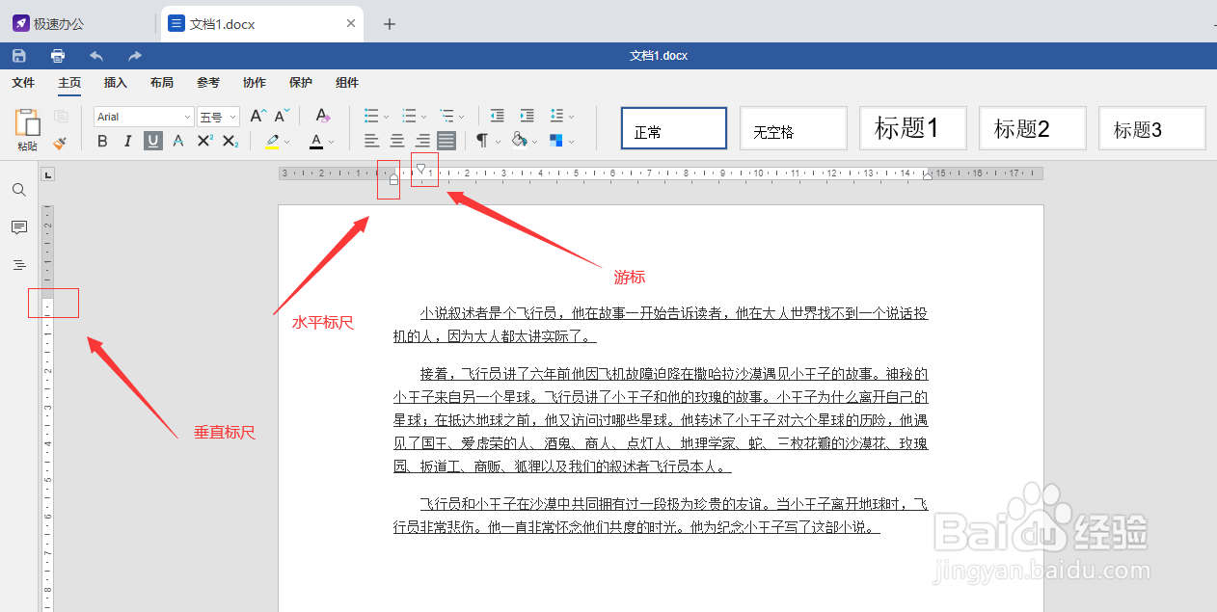The height and width of the screenshot is (612, 1217).
Task: Open the highlight color dropdown arrow
Action: click(287, 143)
